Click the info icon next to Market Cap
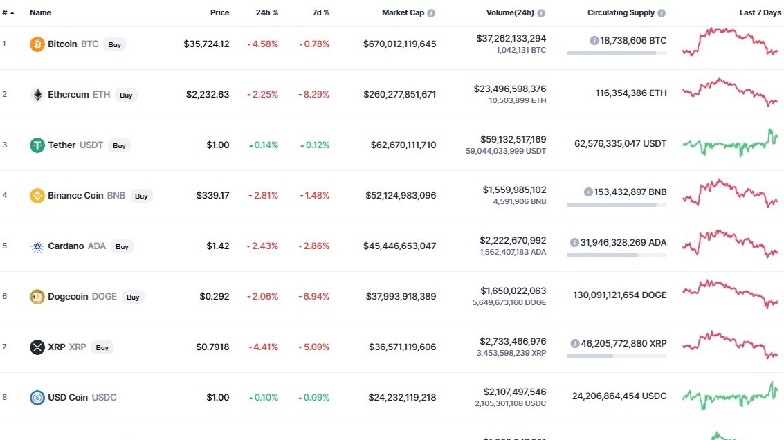Screen dimensions: 784x440 [x=432, y=12]
